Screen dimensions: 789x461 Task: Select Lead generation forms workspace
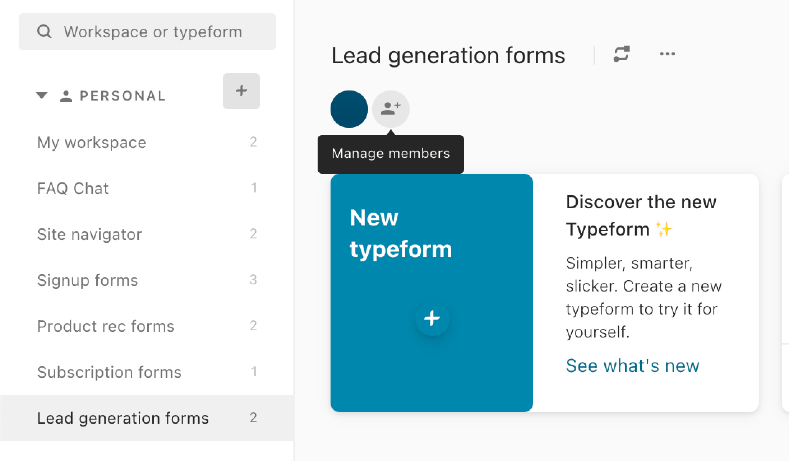click(x=147, y=418)
